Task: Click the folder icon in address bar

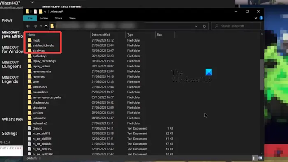Action: click(52, 26)
